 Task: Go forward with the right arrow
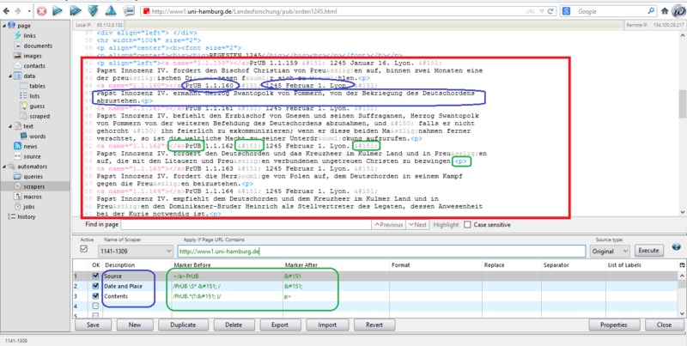click(17, 11)
